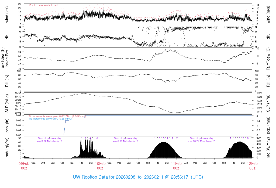This screenshot has width=276, height=188.
Task: Click the '1018' hPa tick value
Action: click(x=260, y=112)
